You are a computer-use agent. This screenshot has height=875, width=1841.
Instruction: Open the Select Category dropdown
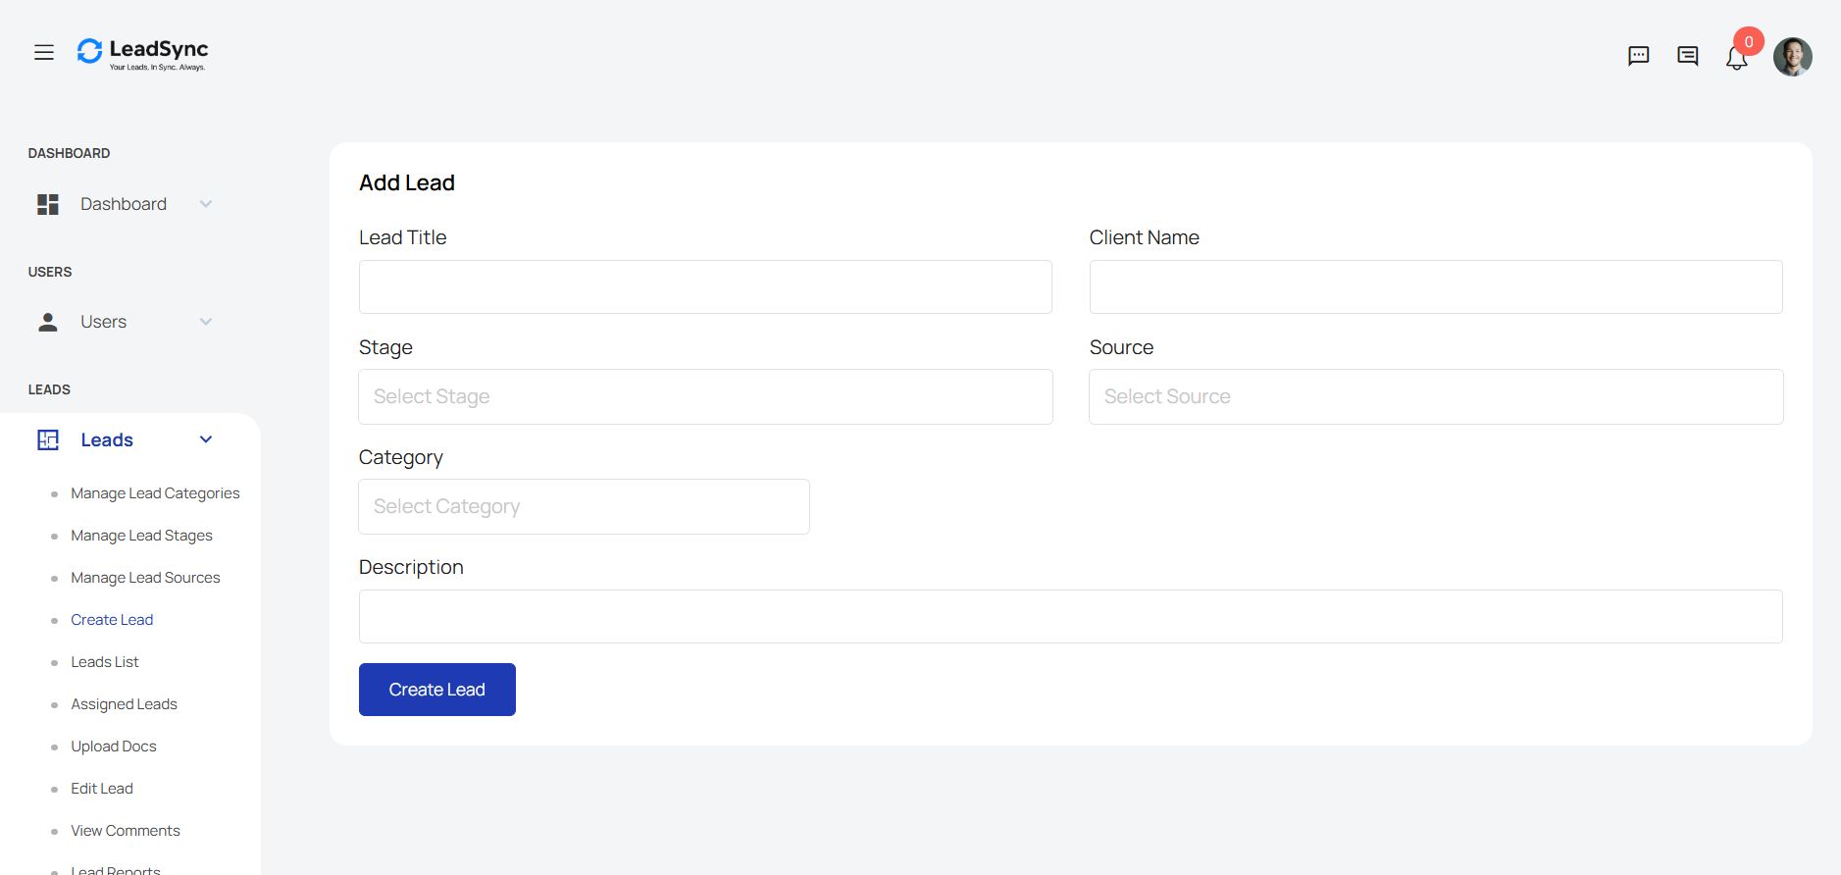[x=584, y=507]
